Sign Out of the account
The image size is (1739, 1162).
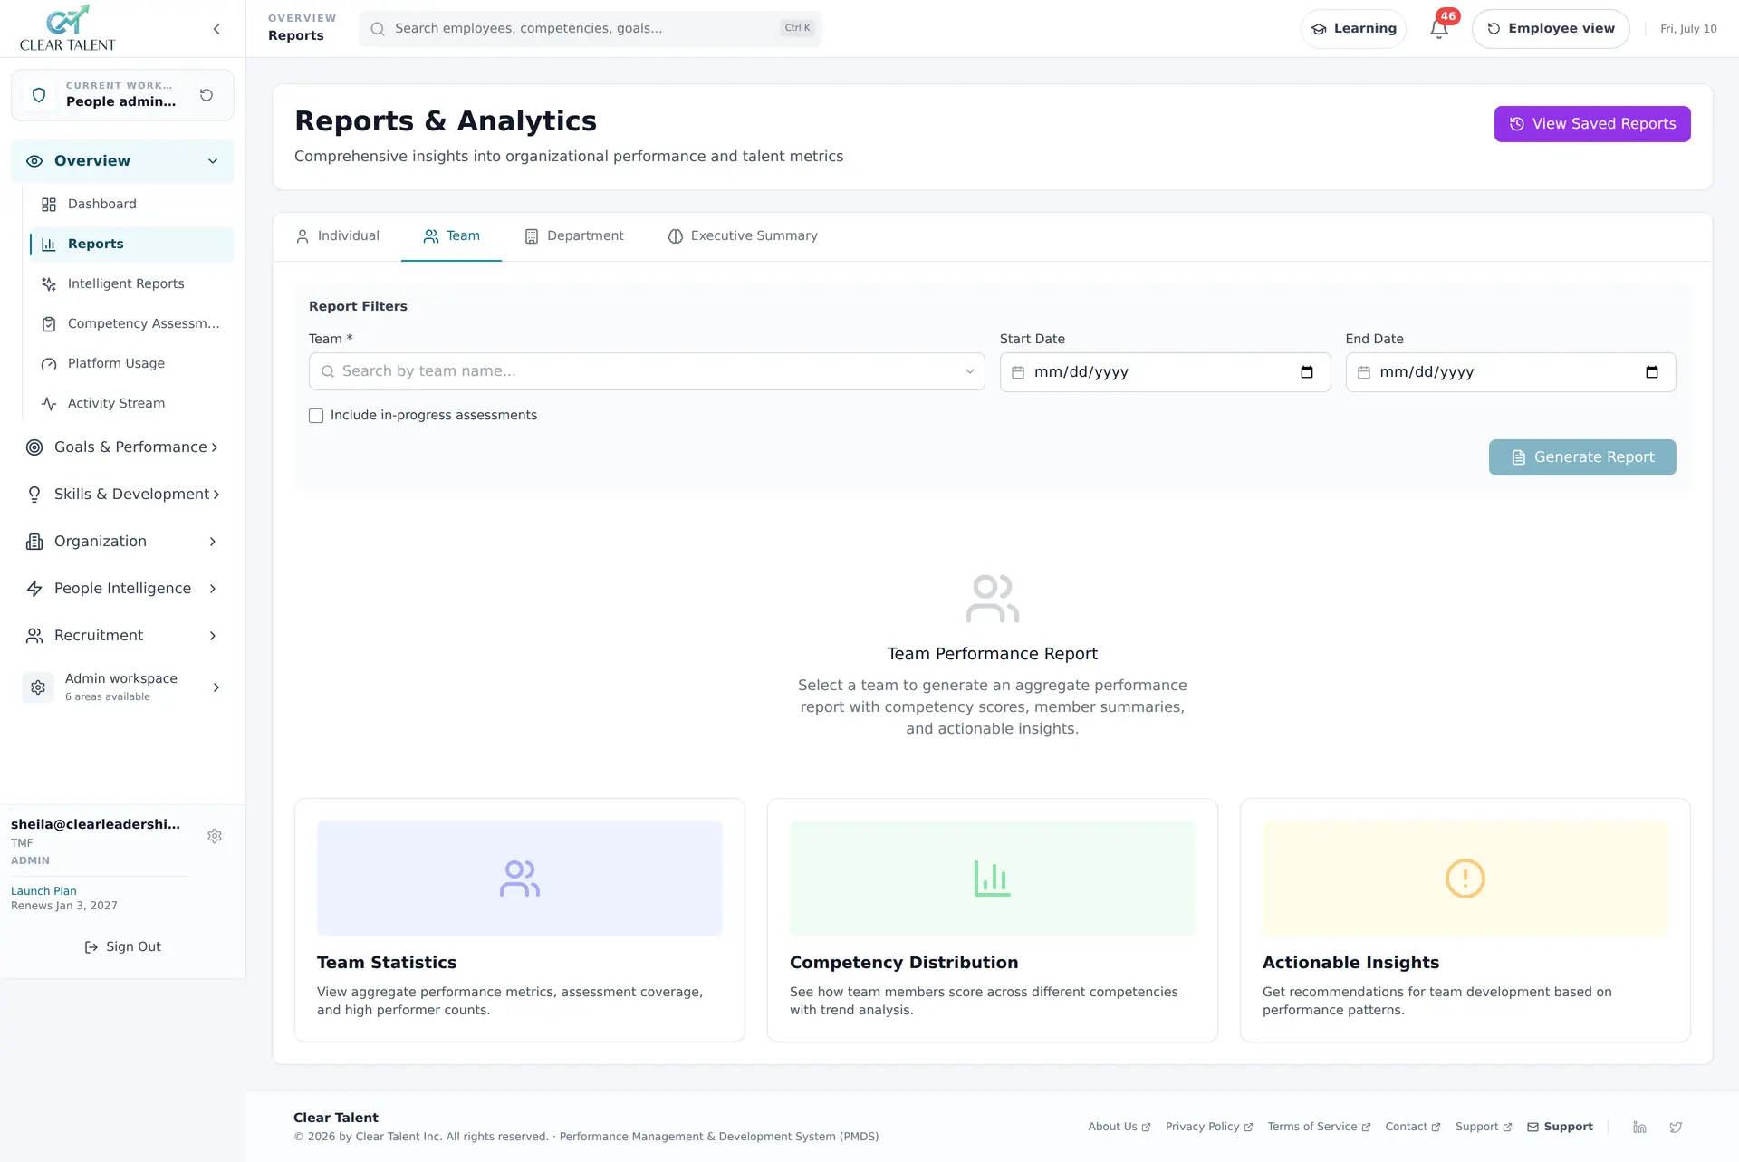122,946
